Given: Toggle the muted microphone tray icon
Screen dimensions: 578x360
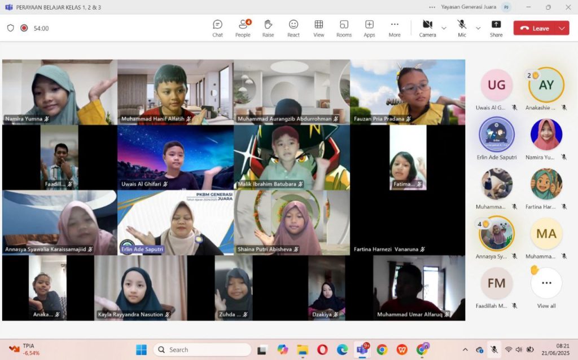Looking at the screenshot, I should pyautogui.click(x=494, y=350).
